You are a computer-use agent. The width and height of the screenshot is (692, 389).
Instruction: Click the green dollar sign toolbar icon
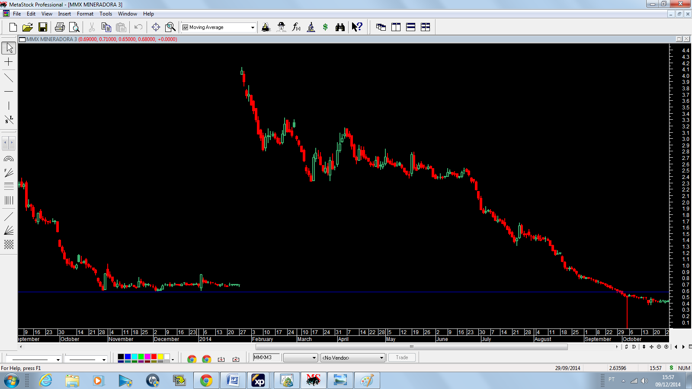coord(325,27)
